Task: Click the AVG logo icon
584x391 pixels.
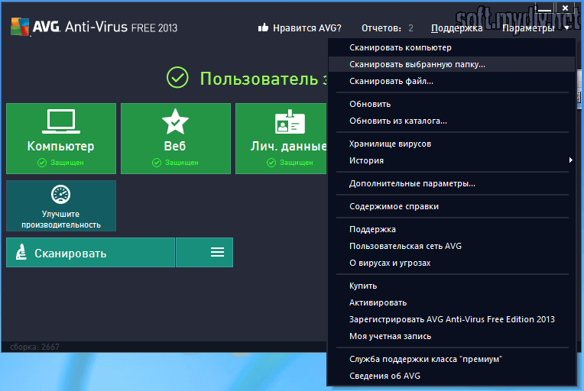Action: coord(20,27)
